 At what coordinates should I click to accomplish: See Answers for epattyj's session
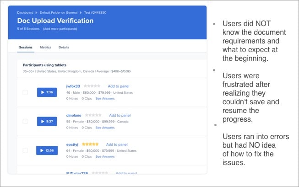[x=105, y=156]
